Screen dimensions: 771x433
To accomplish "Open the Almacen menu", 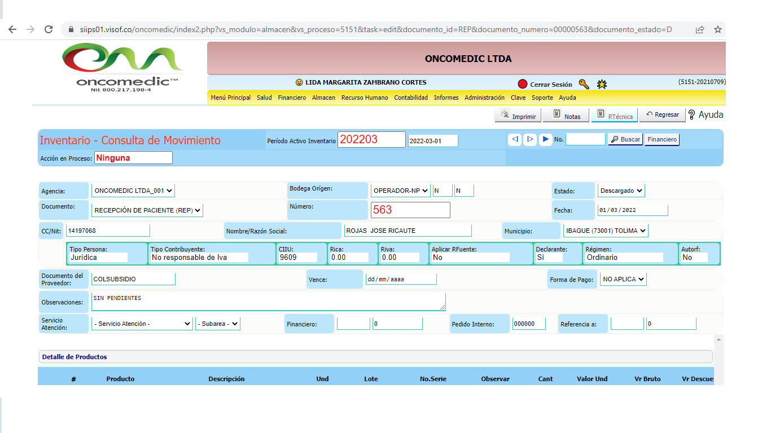I will click(323, 98).
